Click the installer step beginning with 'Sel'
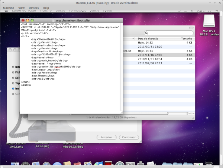This screenshot has height=168, width=223. coord(16,78)
